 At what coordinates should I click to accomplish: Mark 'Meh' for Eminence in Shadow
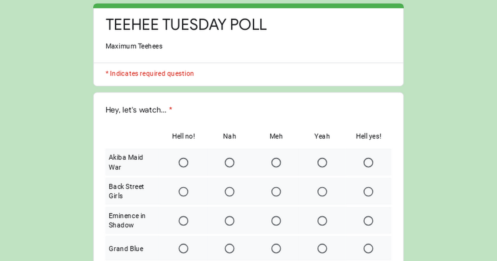(276, 221)
